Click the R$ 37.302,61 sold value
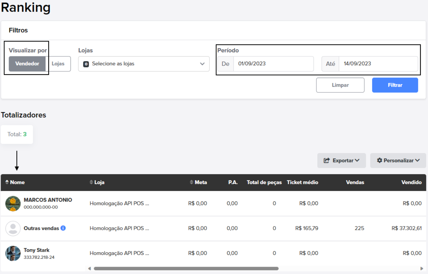This screenshot has width=428, height=274. tap(407, 228)
